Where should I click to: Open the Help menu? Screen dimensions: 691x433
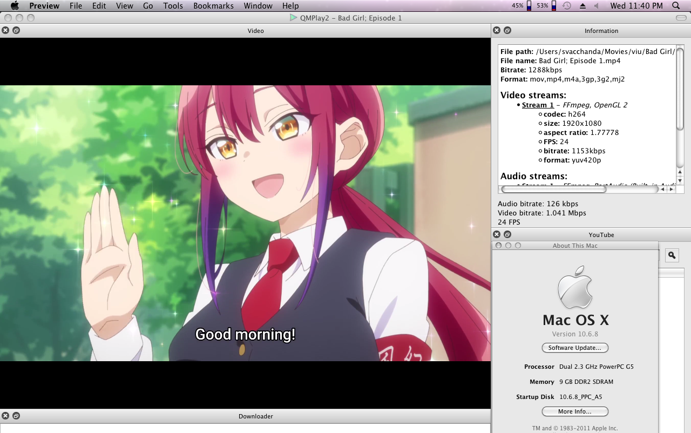[290, 6]
